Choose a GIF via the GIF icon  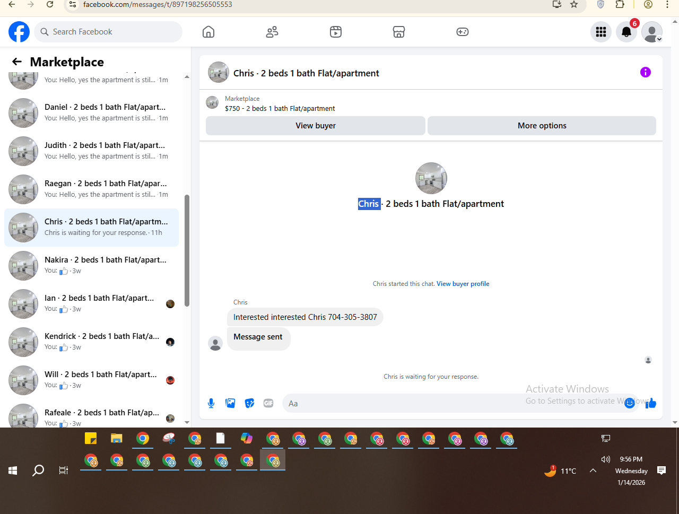coord(268,403)
